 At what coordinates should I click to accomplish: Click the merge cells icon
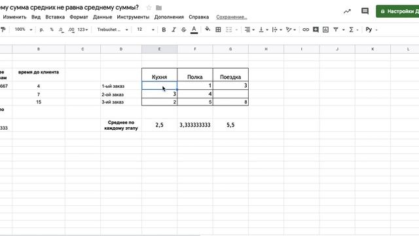pyautogui.click(x=229, y=29)
